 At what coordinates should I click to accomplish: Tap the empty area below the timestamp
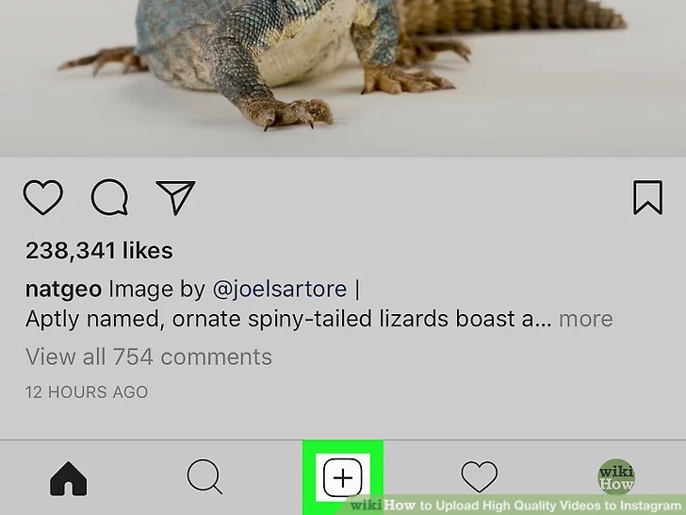pyautogui.click(x=343, y=421)
